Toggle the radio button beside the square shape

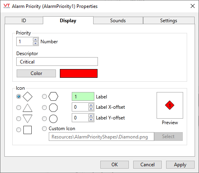click(x=19, y=130)
